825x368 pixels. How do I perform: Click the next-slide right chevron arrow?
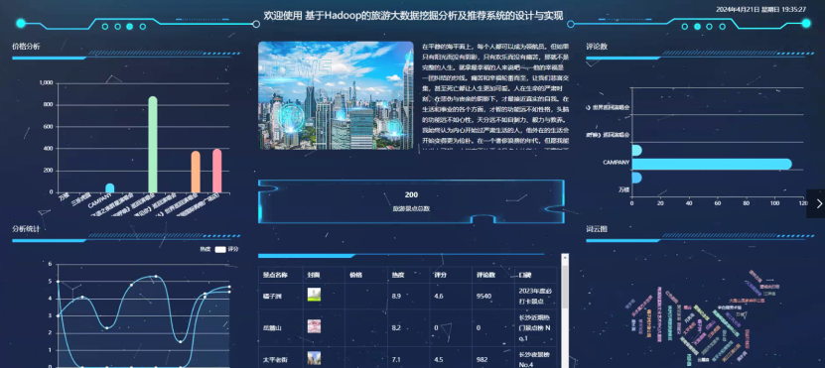tap(819, 203)
